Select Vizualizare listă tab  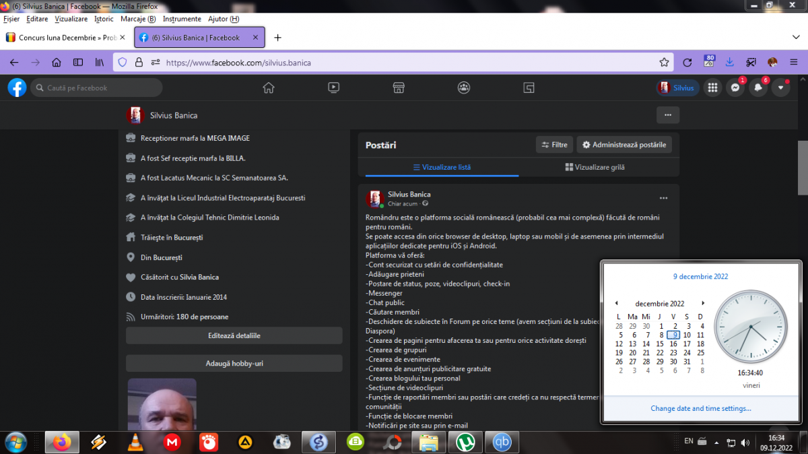[441, 167]
